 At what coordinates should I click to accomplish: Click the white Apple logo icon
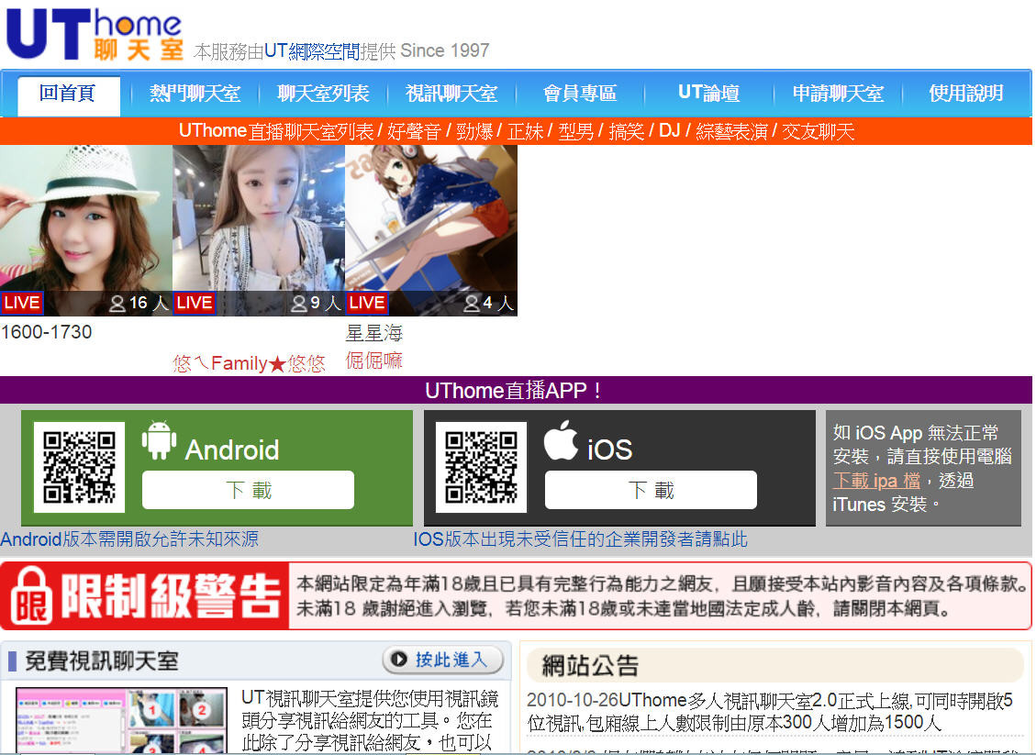[x=560, y=441]
